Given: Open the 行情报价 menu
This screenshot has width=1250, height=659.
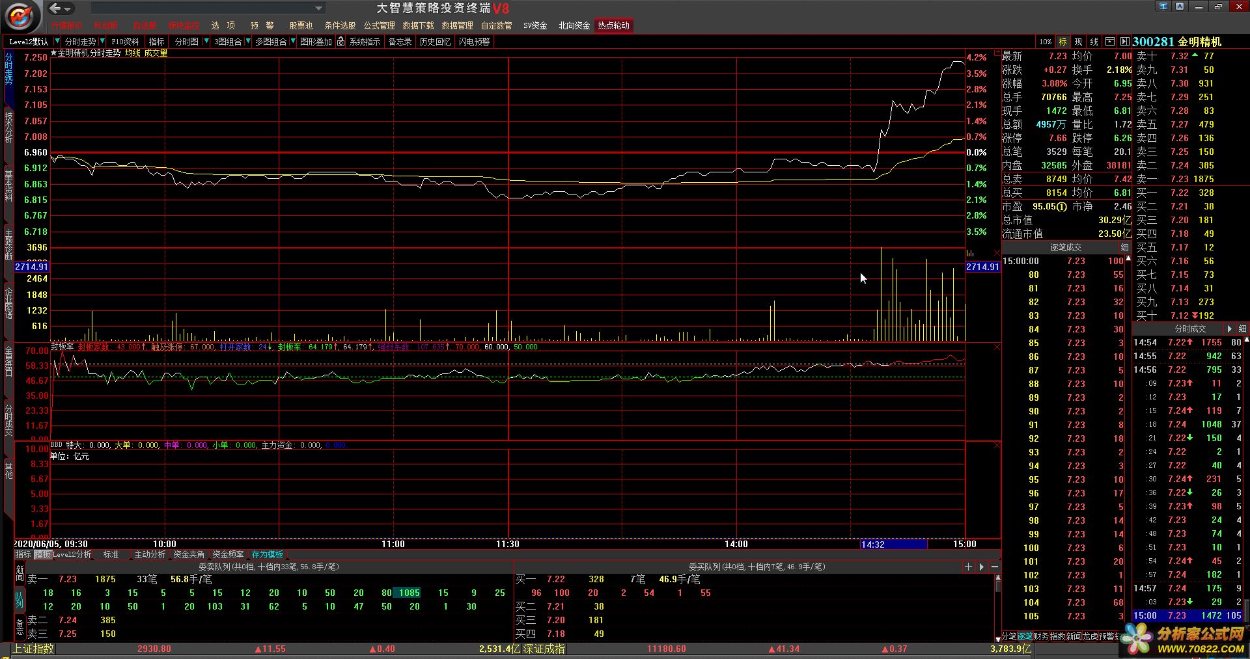Looking at the screenshot, I should click(x=67, y=25).
